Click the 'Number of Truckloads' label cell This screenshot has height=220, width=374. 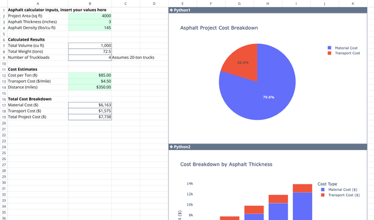click(38, 58)
